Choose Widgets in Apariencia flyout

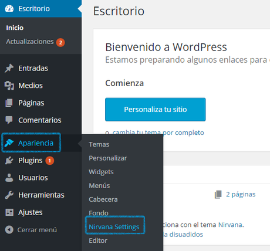pyautogui.click(x=101, y=172)
